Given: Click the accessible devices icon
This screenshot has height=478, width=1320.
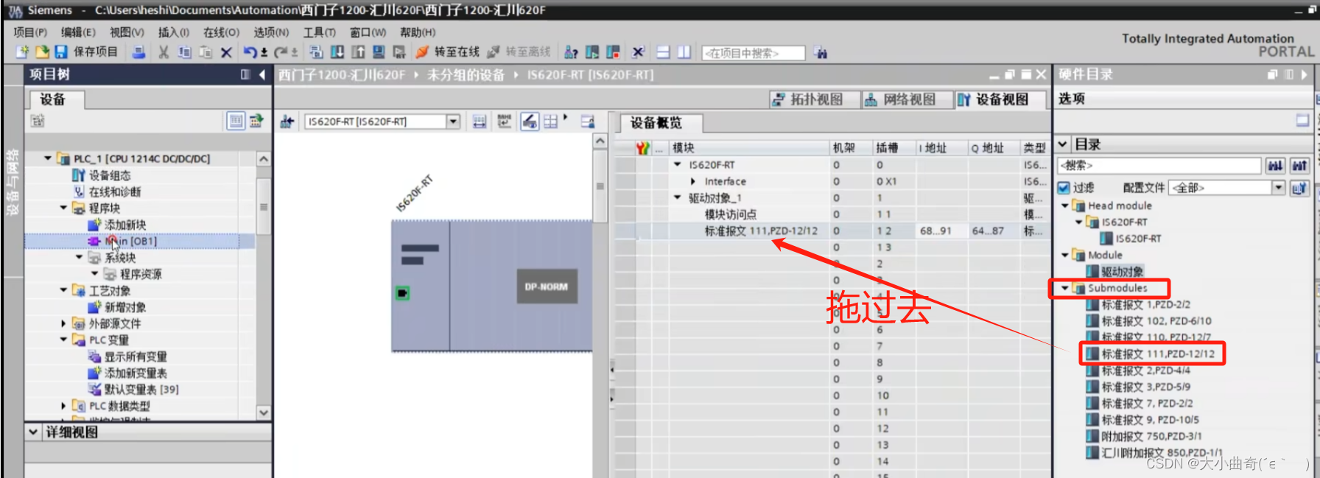Looking at the screenshot, I should click(571, 52).
